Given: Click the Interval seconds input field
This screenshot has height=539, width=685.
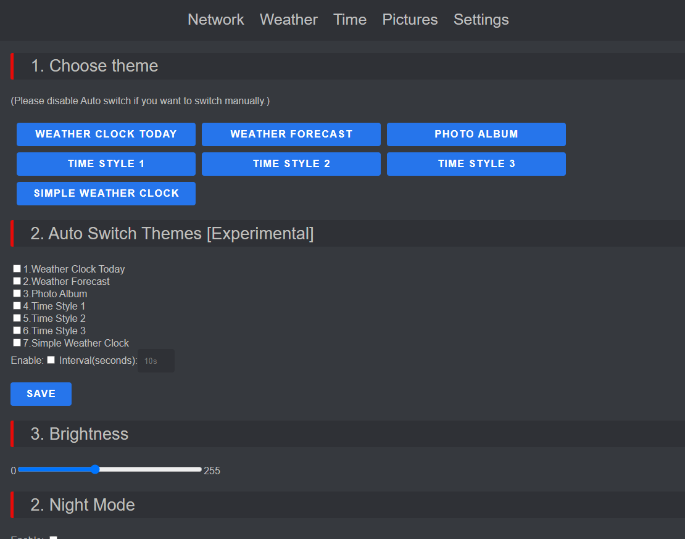Looking at the screenshot, I should coord(156,361).
